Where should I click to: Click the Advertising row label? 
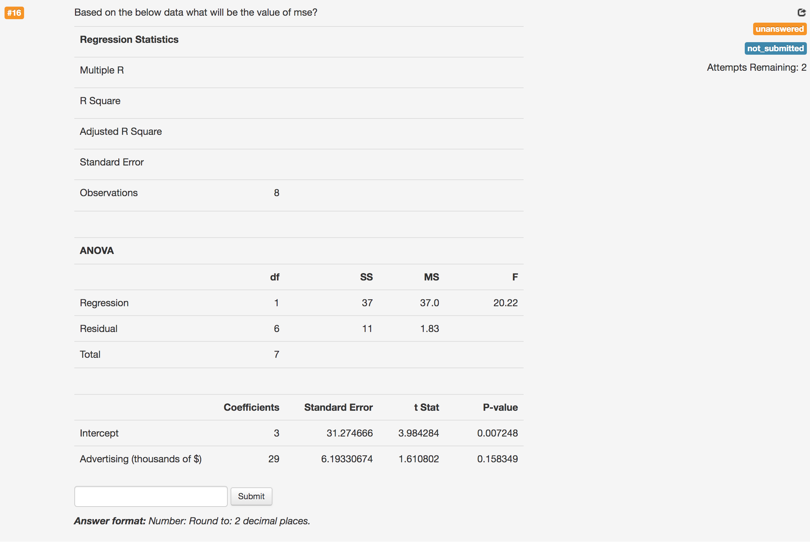[x=141, y=459]
